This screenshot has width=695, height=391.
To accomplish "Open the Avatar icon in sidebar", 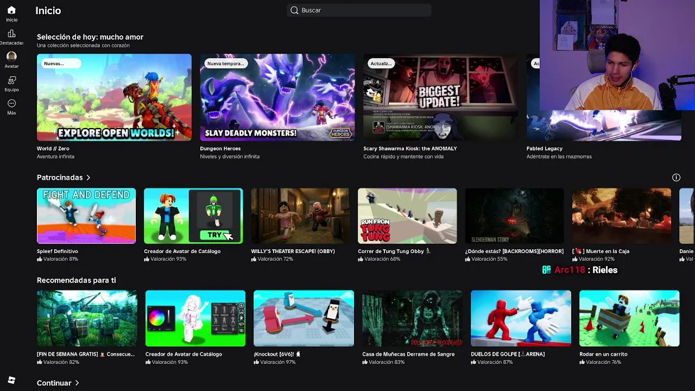I will [x=11, y=56].
